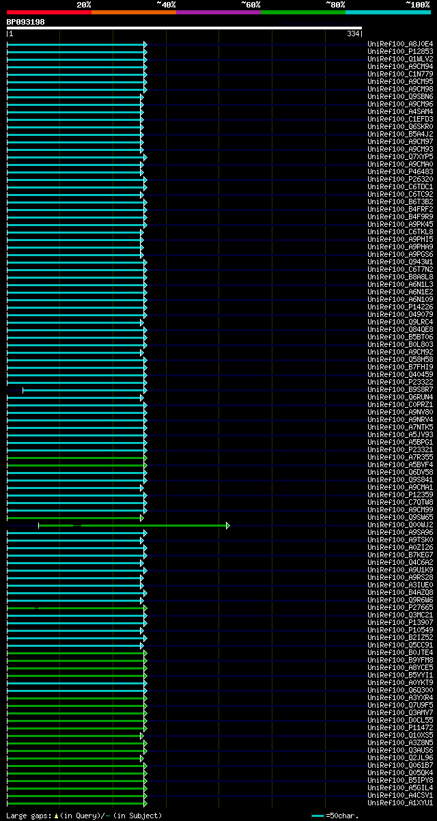Select hit label UniRef100_B6T3B2

[400, 201]
